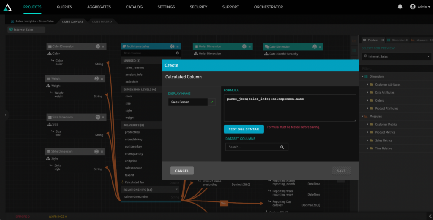Open the Style Dimension hamburger menu
433x220 pixels.
tap(102, 152)
